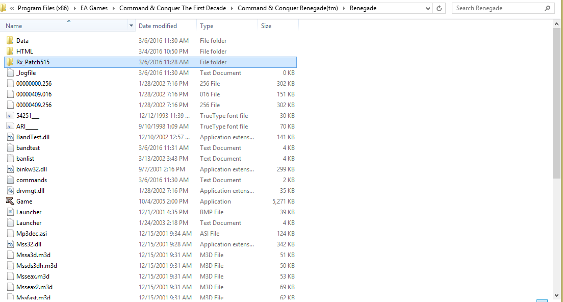
Task: Open the address bar history dropdown
Action: click(x=428, y=8)
